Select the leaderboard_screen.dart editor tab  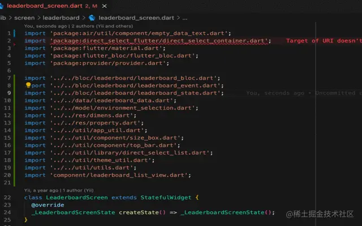[52, 6]
